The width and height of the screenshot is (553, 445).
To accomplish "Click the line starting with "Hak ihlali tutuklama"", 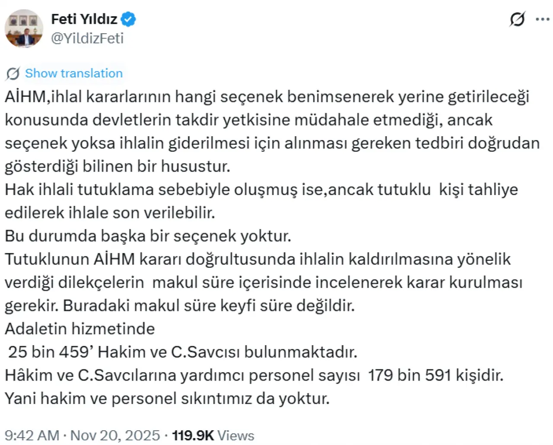I will coord(261,189).
